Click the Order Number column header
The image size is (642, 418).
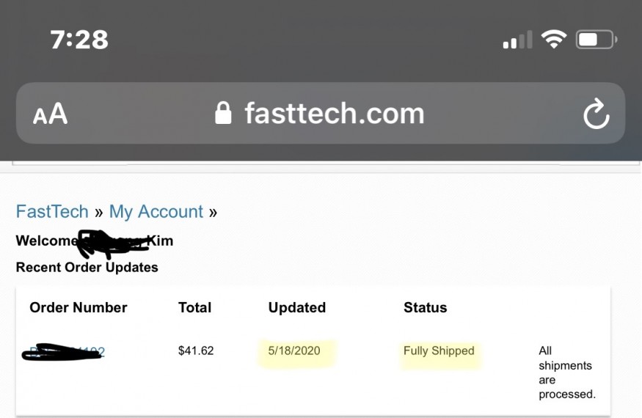pos(79,307)
